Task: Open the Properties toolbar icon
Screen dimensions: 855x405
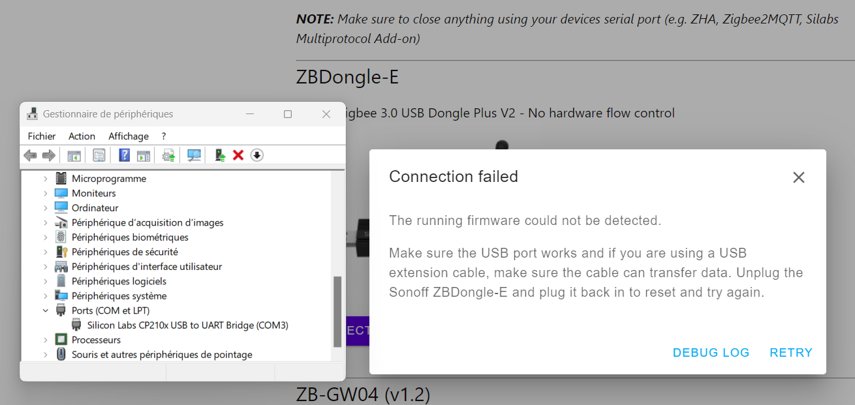Action: (x=99, y=155)
